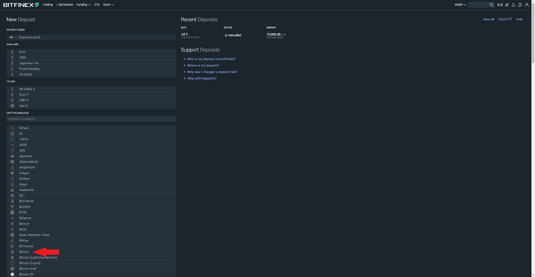Select the Aragon row
Image resolution: width=535 pixels, height=277 pixels.
(91, 173)
